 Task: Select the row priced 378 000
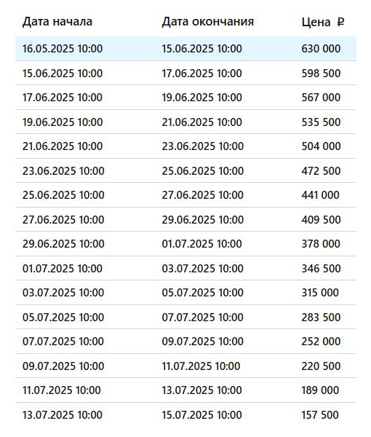pyautogui.click(x=185, y=243)
